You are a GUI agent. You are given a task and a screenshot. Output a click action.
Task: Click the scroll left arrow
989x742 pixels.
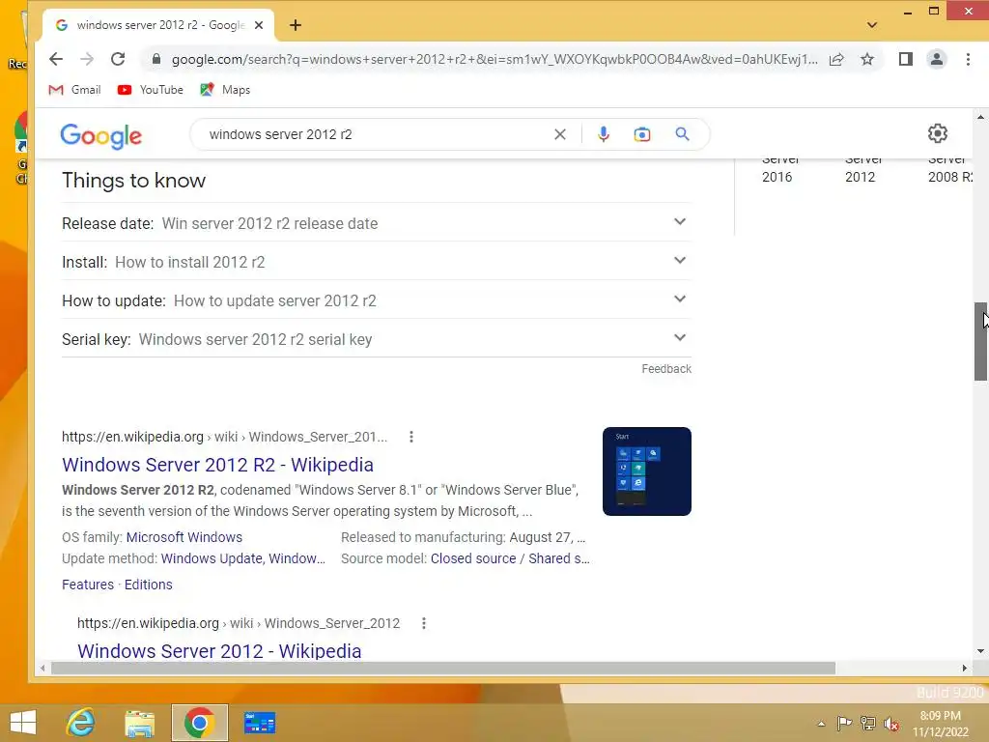tap(42, 668)
